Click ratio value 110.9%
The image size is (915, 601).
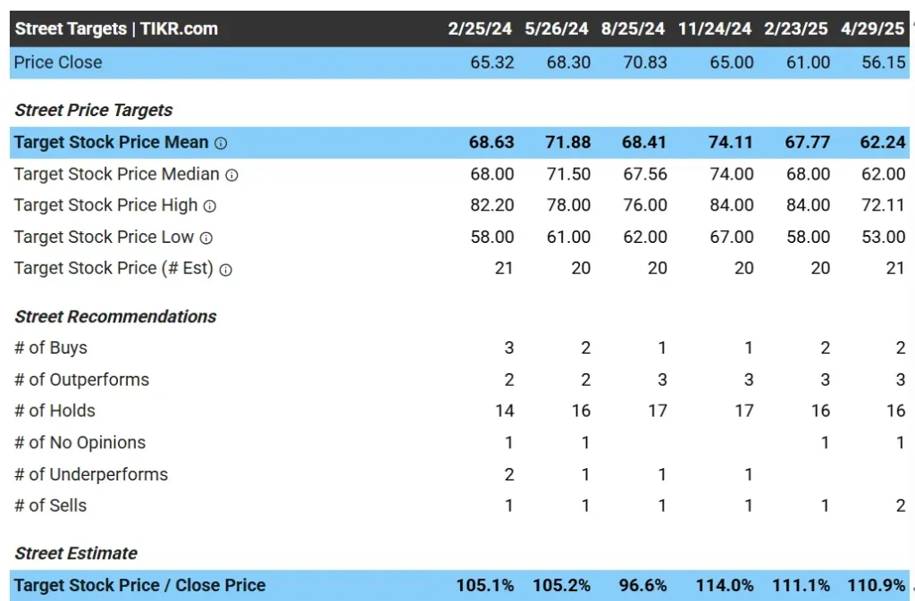(x=877, y=585)
